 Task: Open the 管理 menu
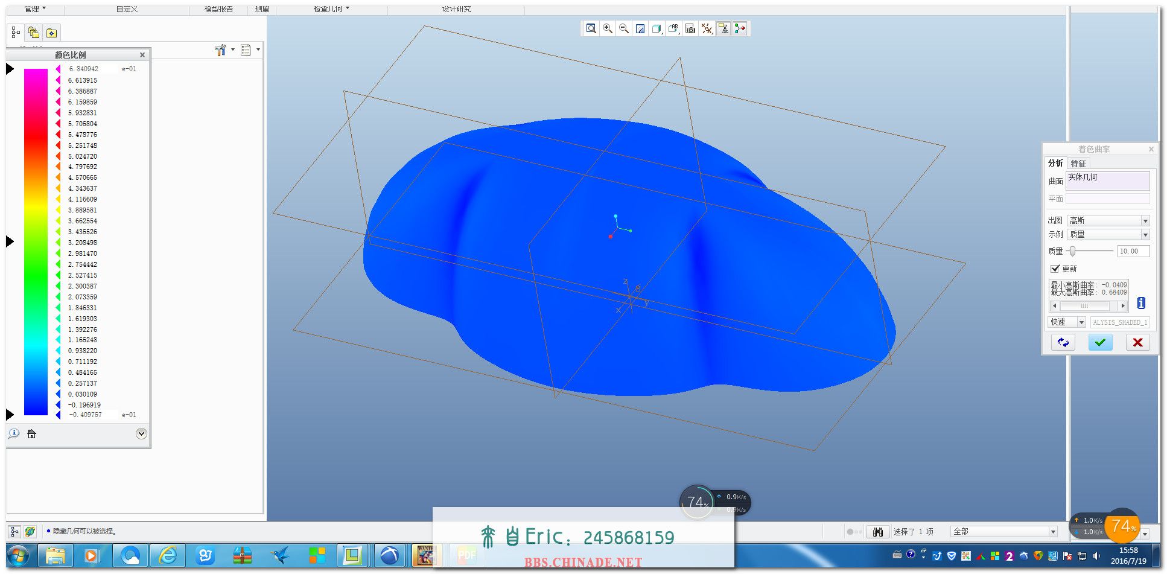(35, 9)
